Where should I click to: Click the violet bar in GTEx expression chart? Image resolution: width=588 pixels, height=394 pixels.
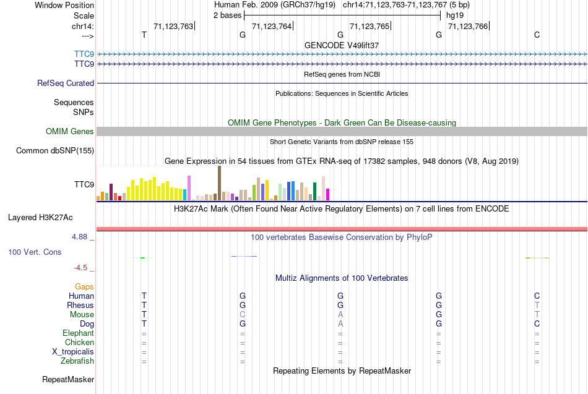(x=189, y=188)
